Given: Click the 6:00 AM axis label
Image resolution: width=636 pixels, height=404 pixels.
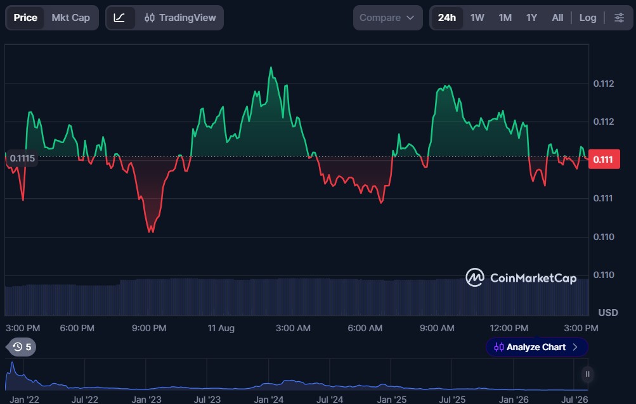Looking at the screenshot, I should 365,328.
